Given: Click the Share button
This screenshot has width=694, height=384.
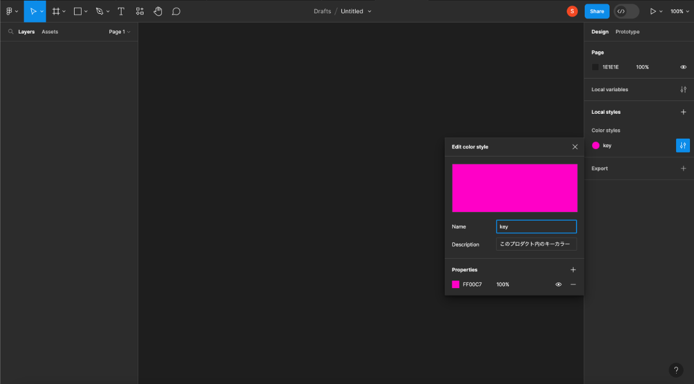Looking at the screenshot, I should pyautogui.click(x=597, y=11).
